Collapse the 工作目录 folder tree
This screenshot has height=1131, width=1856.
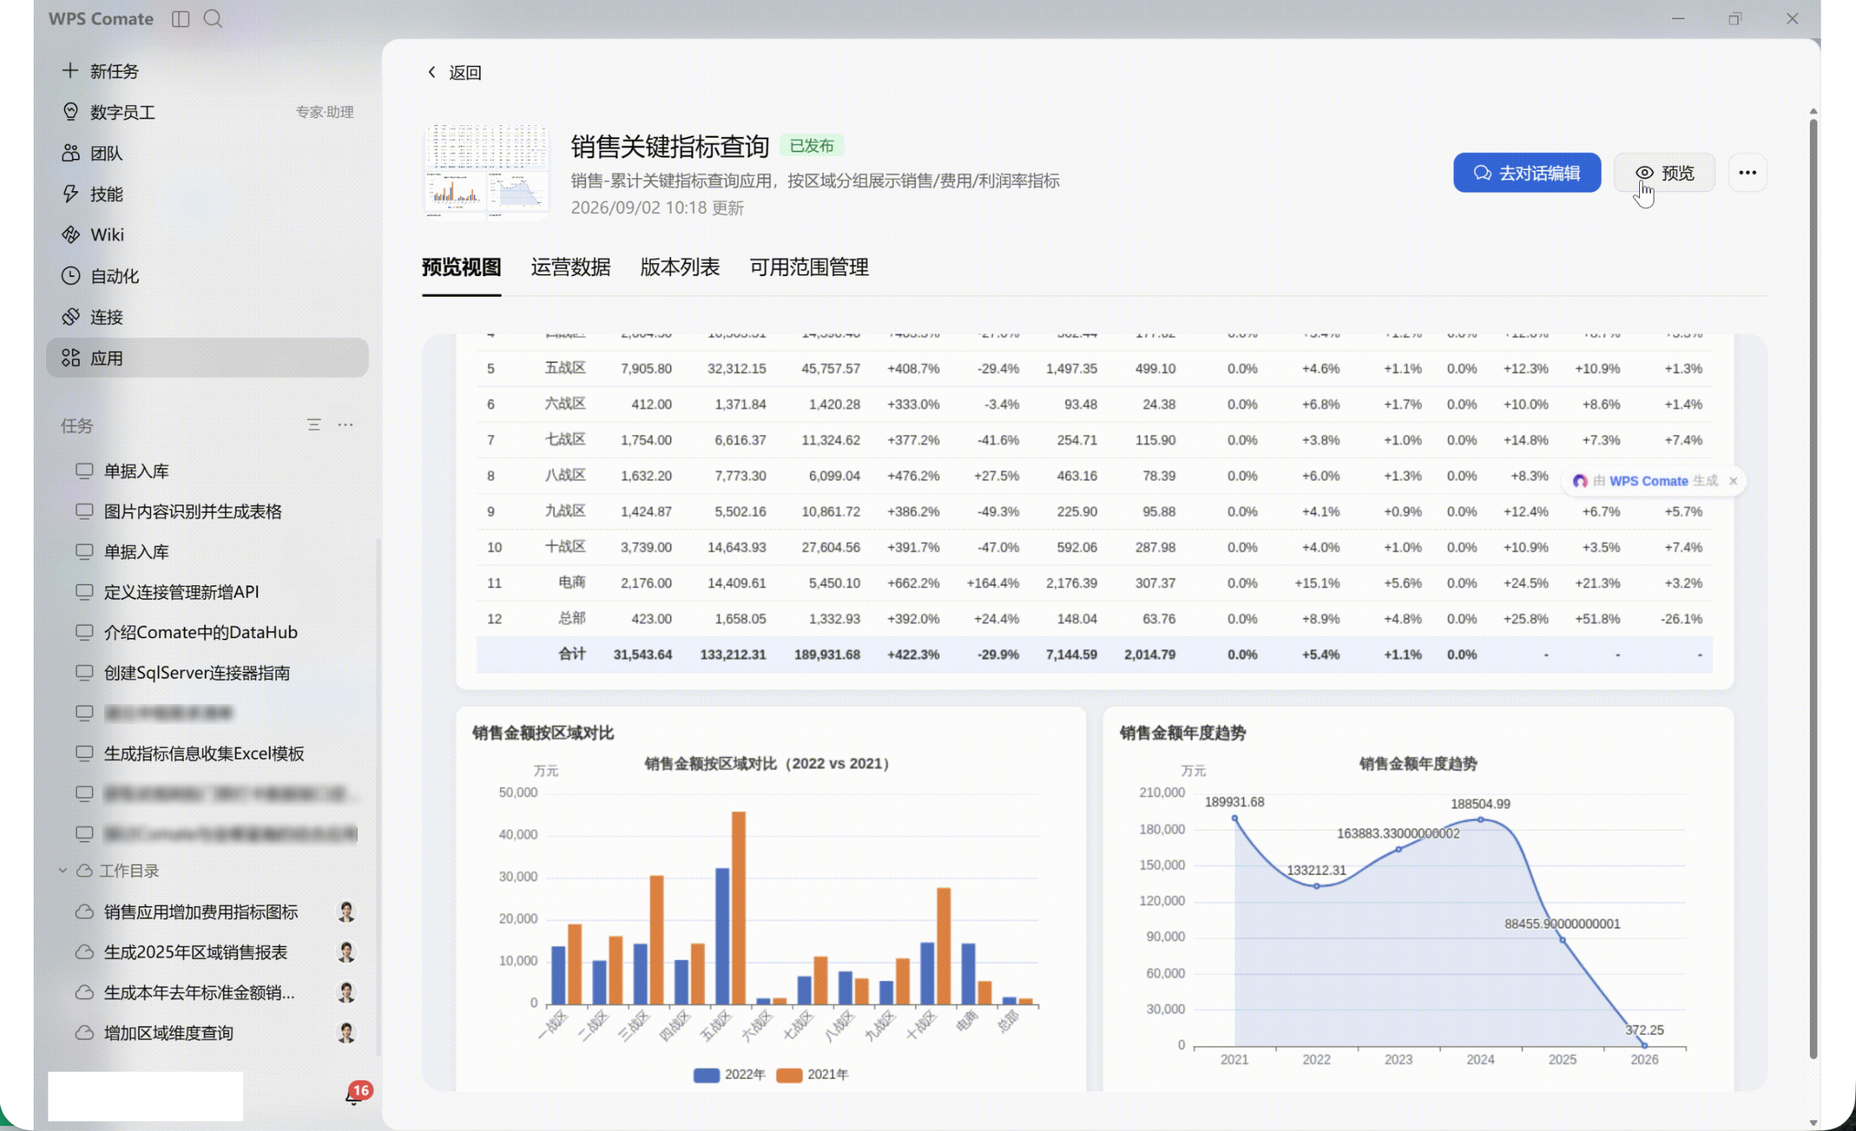[62, 870]
